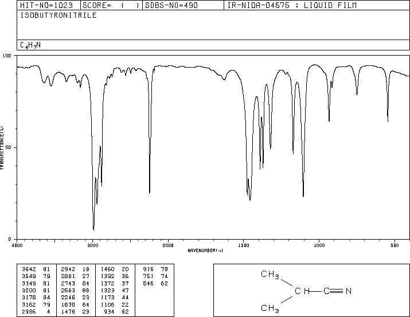
Task: Click transmittance '18' beside 2942
Action: 86,269
